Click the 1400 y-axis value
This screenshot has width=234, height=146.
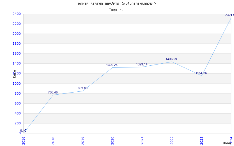pyautogui.click(x=17, y=63)
